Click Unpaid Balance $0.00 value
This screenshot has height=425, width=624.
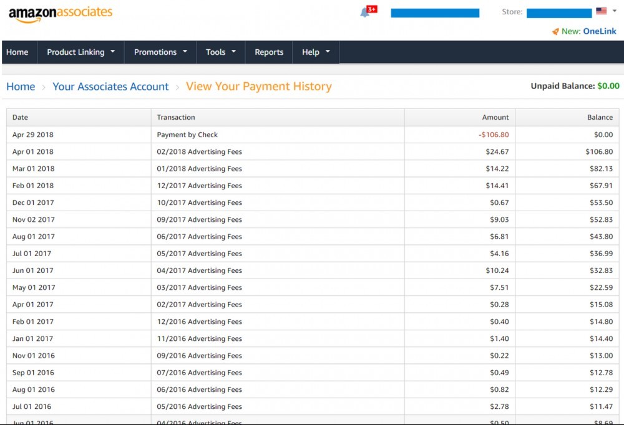608,86
